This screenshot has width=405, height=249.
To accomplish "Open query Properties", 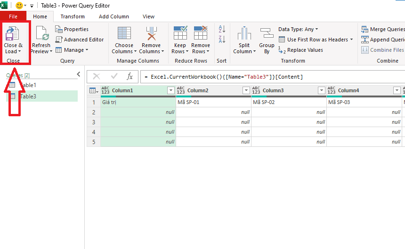I will [x=72, y=29].
